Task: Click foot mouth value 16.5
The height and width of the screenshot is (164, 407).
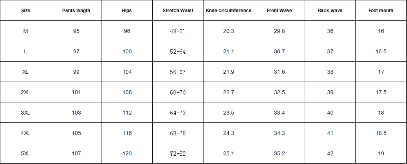Action: point(381,51)
